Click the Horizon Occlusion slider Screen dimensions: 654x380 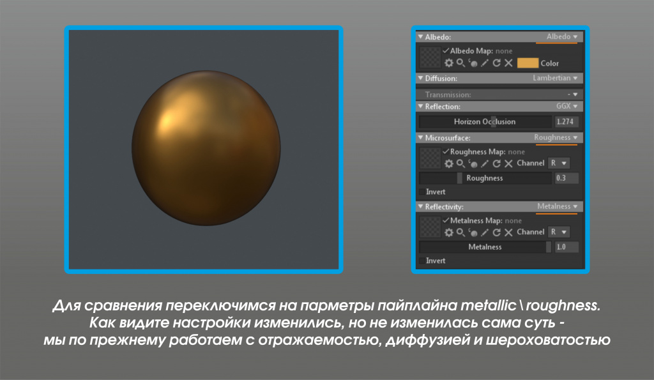click(485, 121)
